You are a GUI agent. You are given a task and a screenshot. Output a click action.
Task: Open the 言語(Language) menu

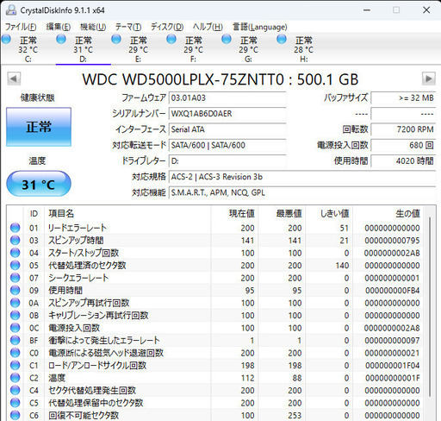coord(259,27)
